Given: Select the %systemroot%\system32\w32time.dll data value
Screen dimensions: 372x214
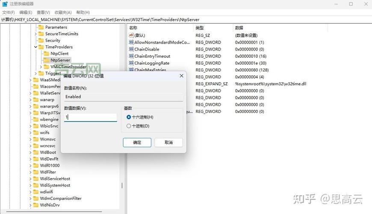Looking at the screenshot, I should click(271, 84).
